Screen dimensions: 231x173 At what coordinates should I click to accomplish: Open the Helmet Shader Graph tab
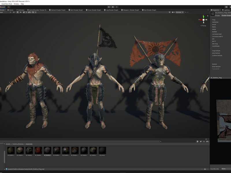coord(57,10)
